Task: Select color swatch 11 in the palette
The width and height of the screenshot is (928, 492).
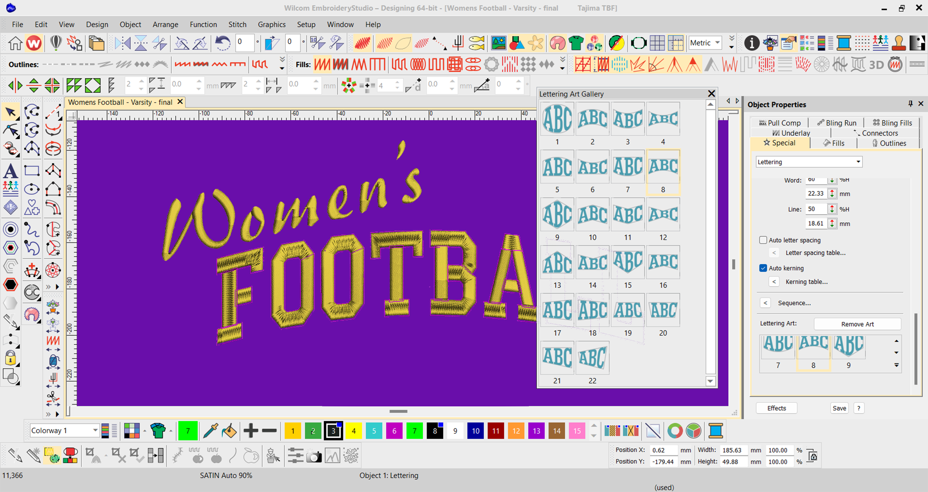Action: (x=496, y=430)
